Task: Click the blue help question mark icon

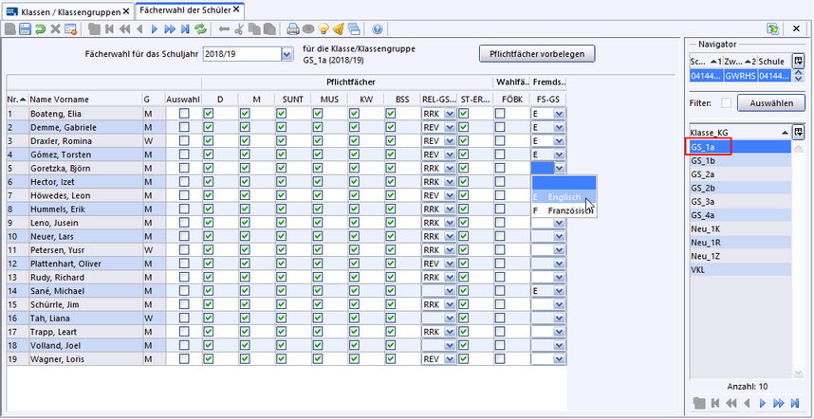Action: click(x=378, y=29)
